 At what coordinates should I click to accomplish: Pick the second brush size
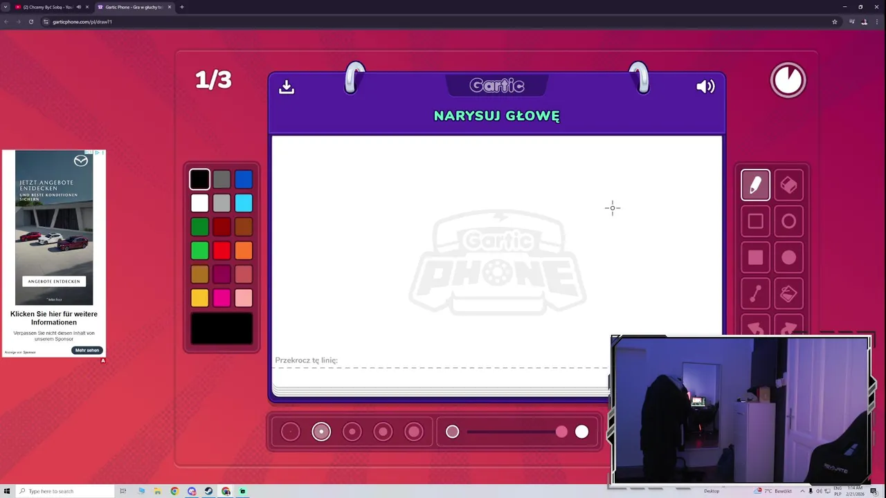coord(321,432)
